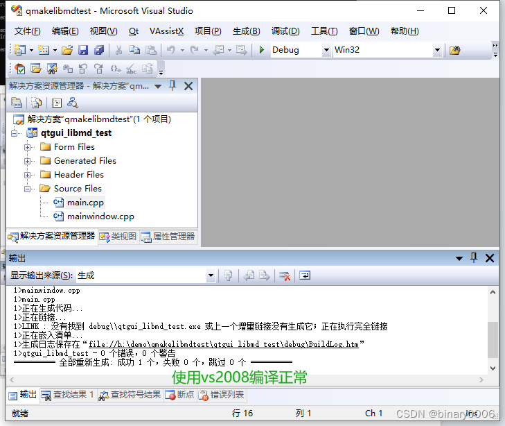Expand the Generated Files folder

click(x=28, y=161)
